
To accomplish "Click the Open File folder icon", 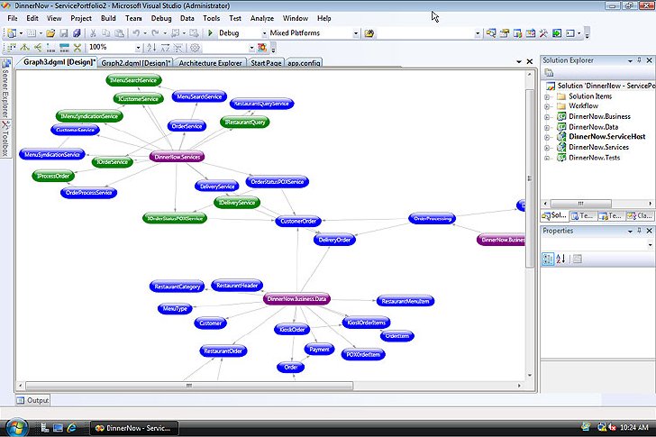I will [x=50, y=33].
